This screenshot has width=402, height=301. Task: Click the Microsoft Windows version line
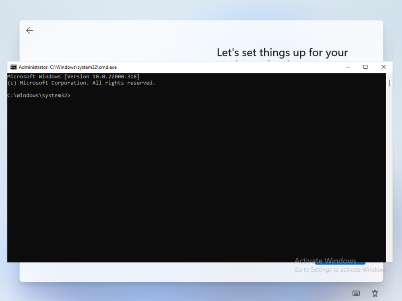pyautogui.click(x=74, y=76)
